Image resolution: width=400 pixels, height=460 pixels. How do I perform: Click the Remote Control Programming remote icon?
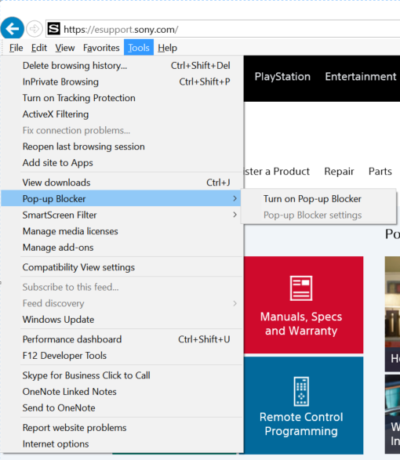coord(301,391)
